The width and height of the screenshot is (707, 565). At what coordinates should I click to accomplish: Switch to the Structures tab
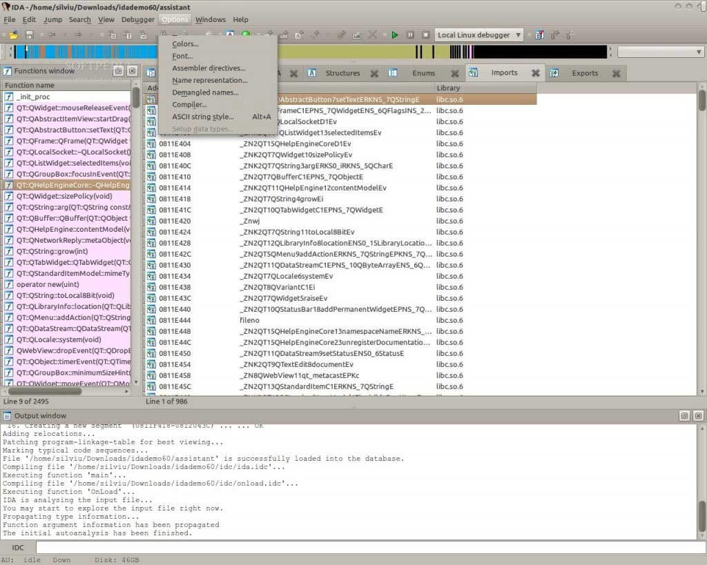342,72
